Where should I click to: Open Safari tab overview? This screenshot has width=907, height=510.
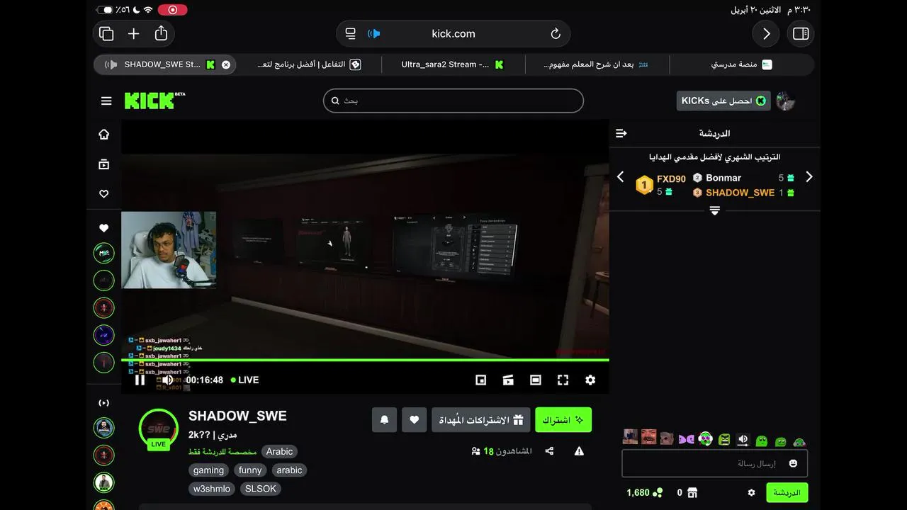[106, 33]
